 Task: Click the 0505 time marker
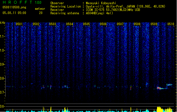[86, 24]
